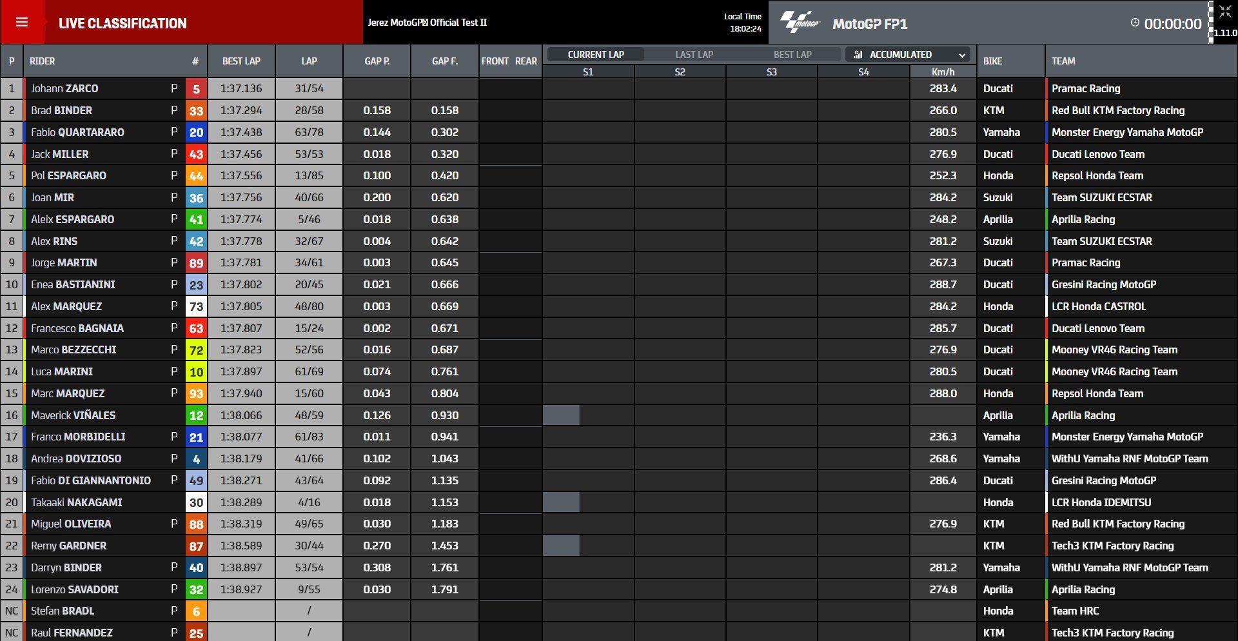Viewport: 1238px width, 641px height.
Task: Expand the ACCUMULATED dropdown arrow
Action: point(962,55)
